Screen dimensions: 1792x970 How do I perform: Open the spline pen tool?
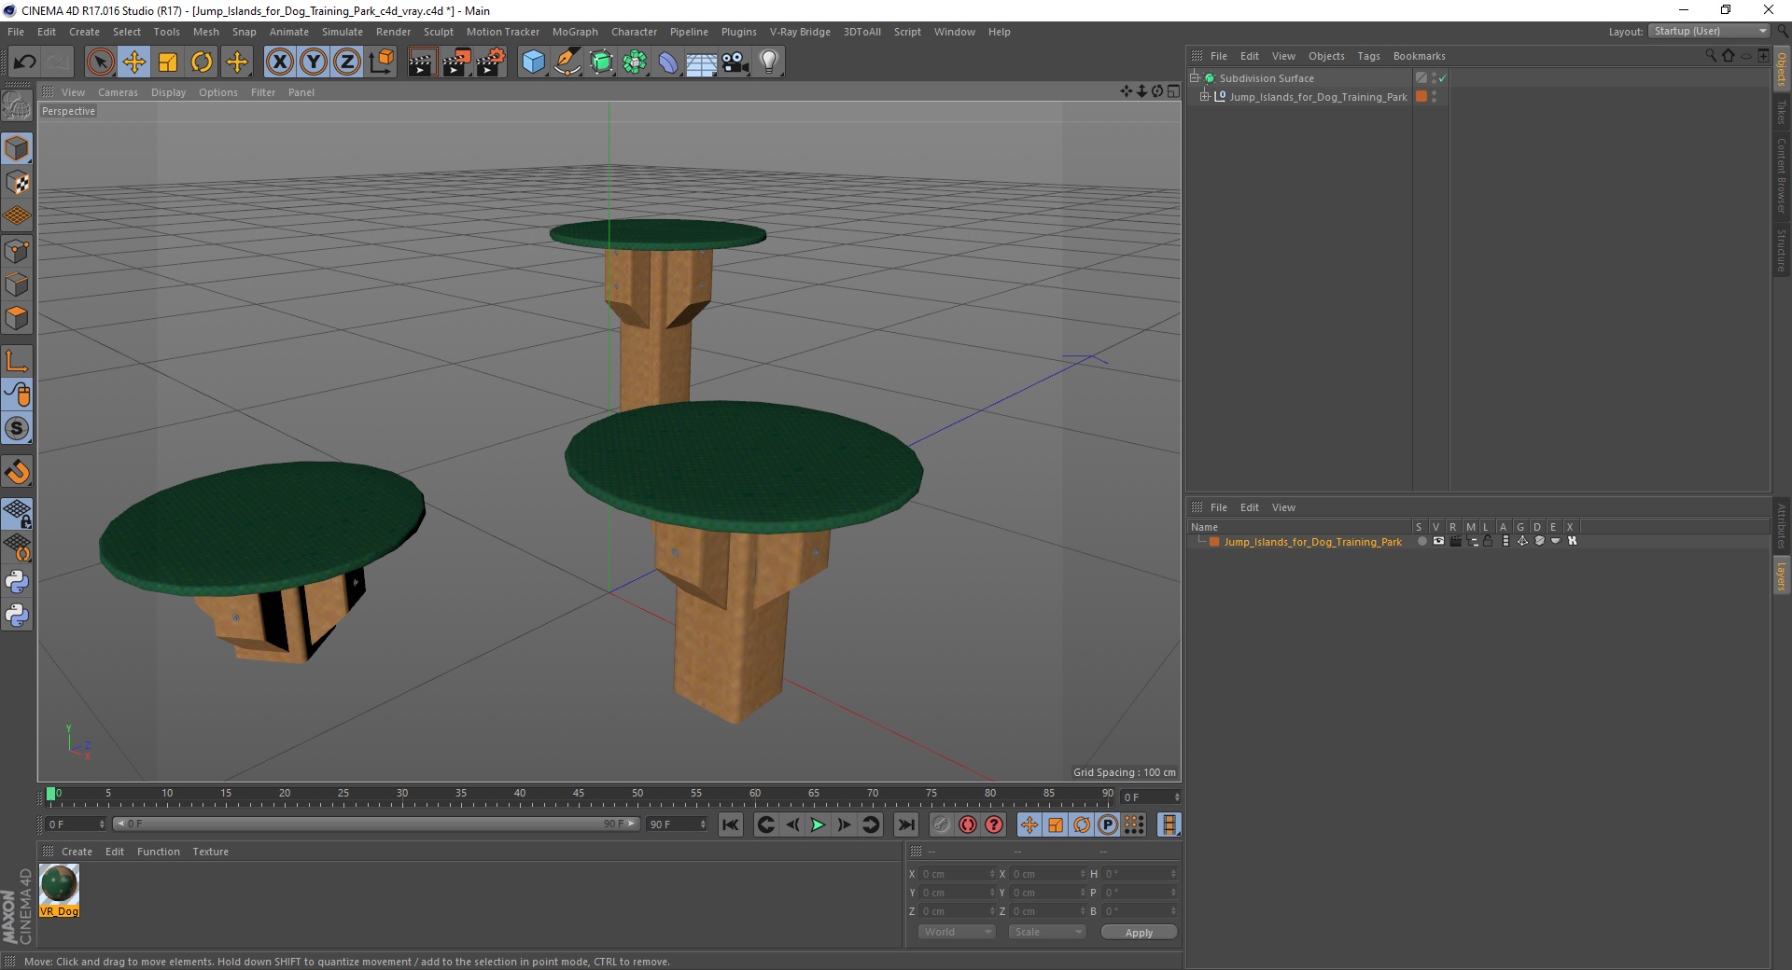pos(567,62)
